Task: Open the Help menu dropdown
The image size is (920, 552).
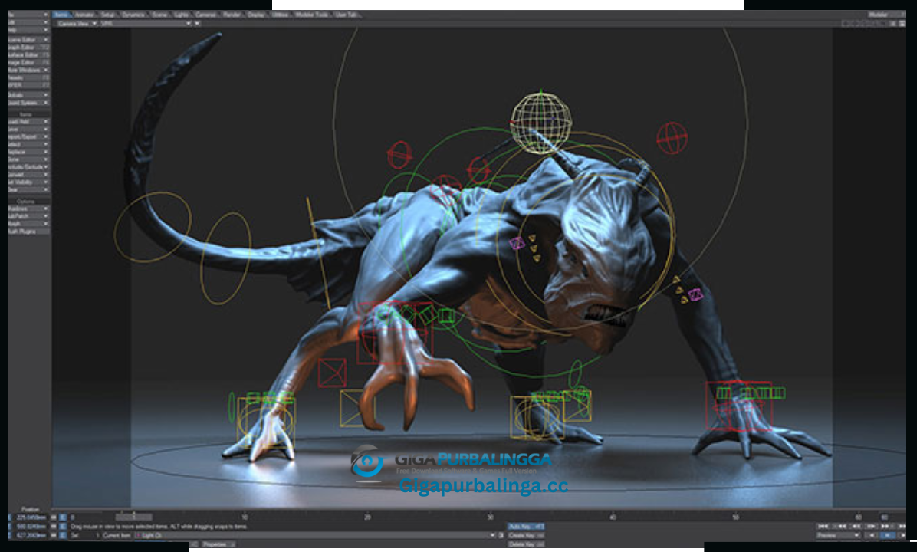Action: (x=28, y=30)
